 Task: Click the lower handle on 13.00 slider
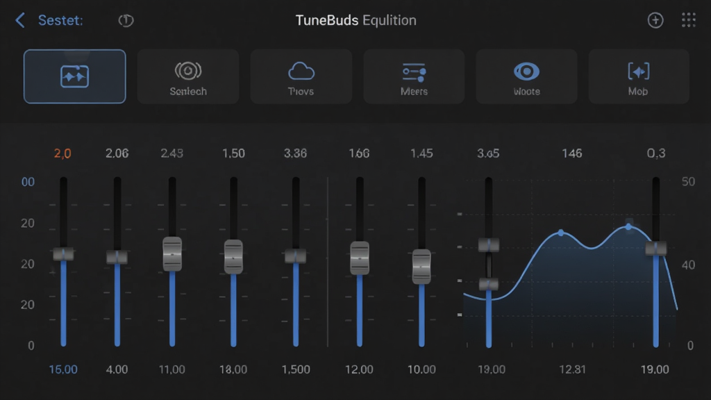click(489, 284)
